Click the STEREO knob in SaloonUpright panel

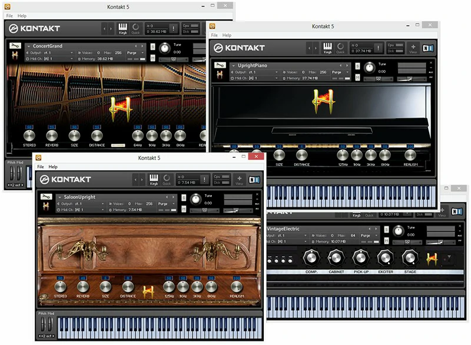[61, 287]
